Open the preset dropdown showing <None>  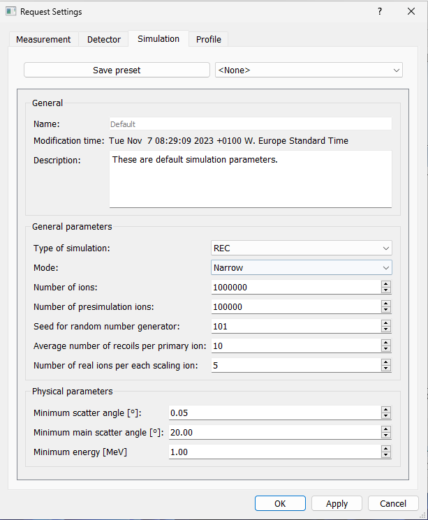pos(309,70)
